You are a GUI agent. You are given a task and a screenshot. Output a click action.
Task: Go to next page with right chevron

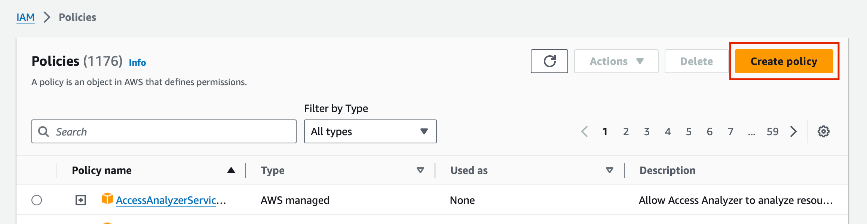(794, 131)
